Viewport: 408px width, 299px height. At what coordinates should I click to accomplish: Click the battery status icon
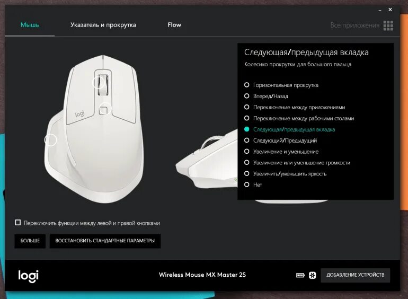[300, 275]
